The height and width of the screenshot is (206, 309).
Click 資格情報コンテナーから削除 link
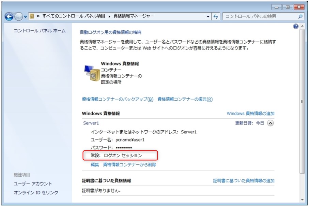tap(130, 165)
